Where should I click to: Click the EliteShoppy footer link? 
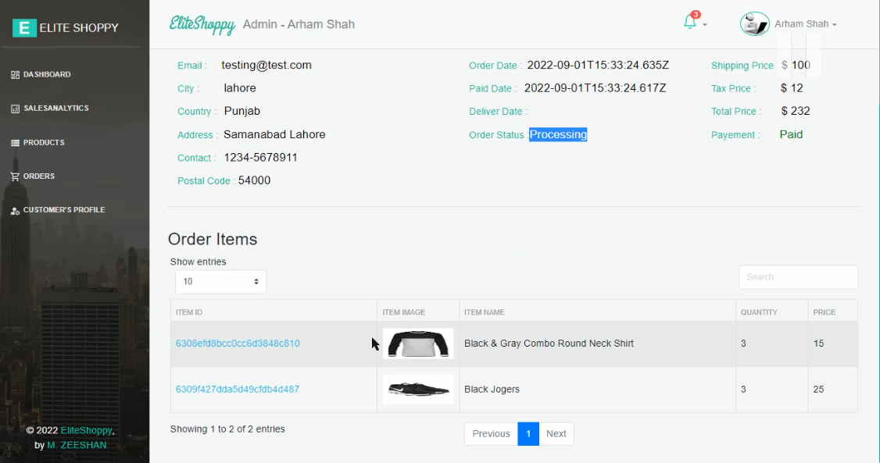pyautogui.click(x=87, y=430)
